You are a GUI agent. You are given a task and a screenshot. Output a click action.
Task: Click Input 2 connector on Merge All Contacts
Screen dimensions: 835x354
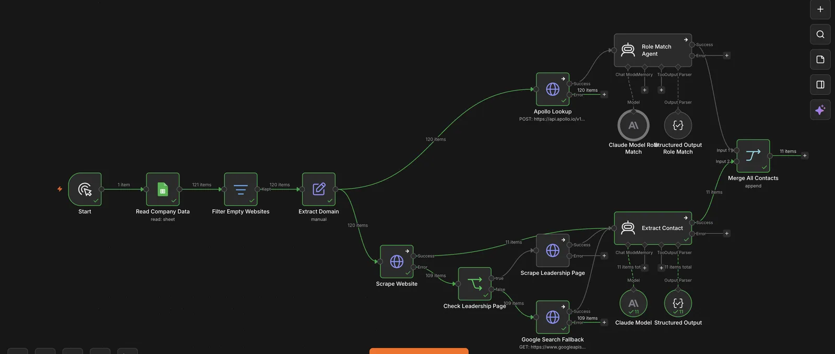736,161
